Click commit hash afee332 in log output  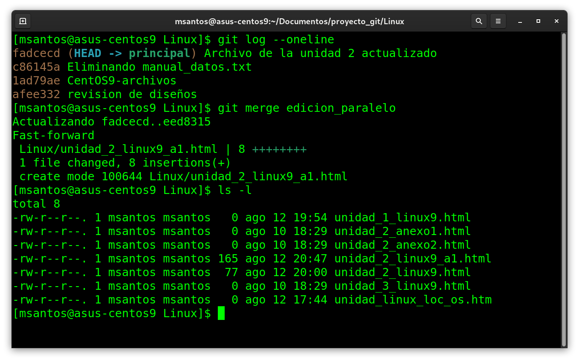coord(36,94)
